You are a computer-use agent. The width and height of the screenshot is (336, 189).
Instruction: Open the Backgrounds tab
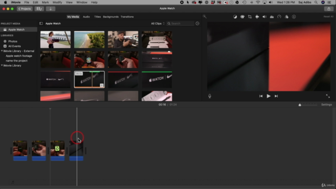(111, 17)
